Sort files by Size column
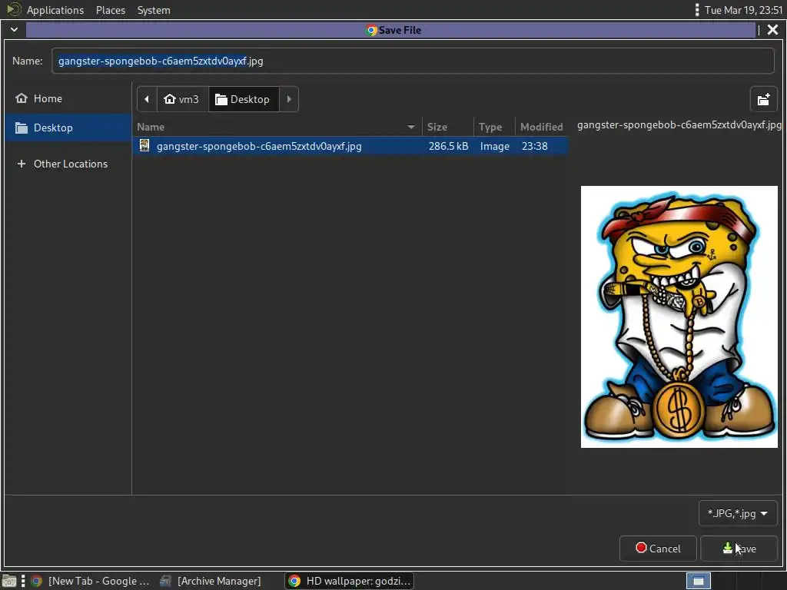 click(447, 127)
